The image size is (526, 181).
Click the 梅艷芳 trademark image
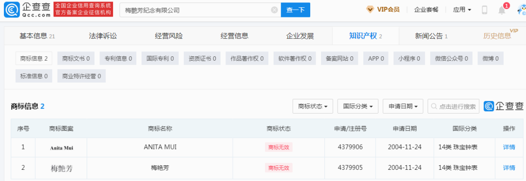click(x=61, y=168)
